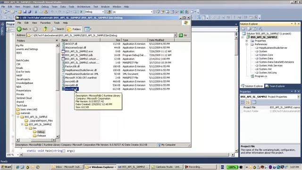Click the Save icon in Visual Studio toolbar

tap(25, 12)
